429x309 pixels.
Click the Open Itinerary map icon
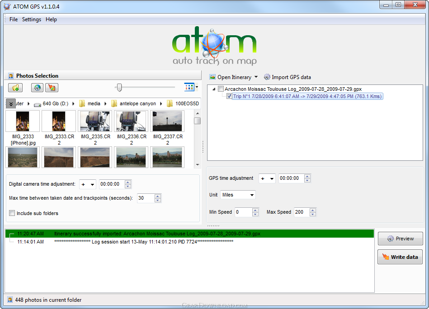(x=212, y=77)
